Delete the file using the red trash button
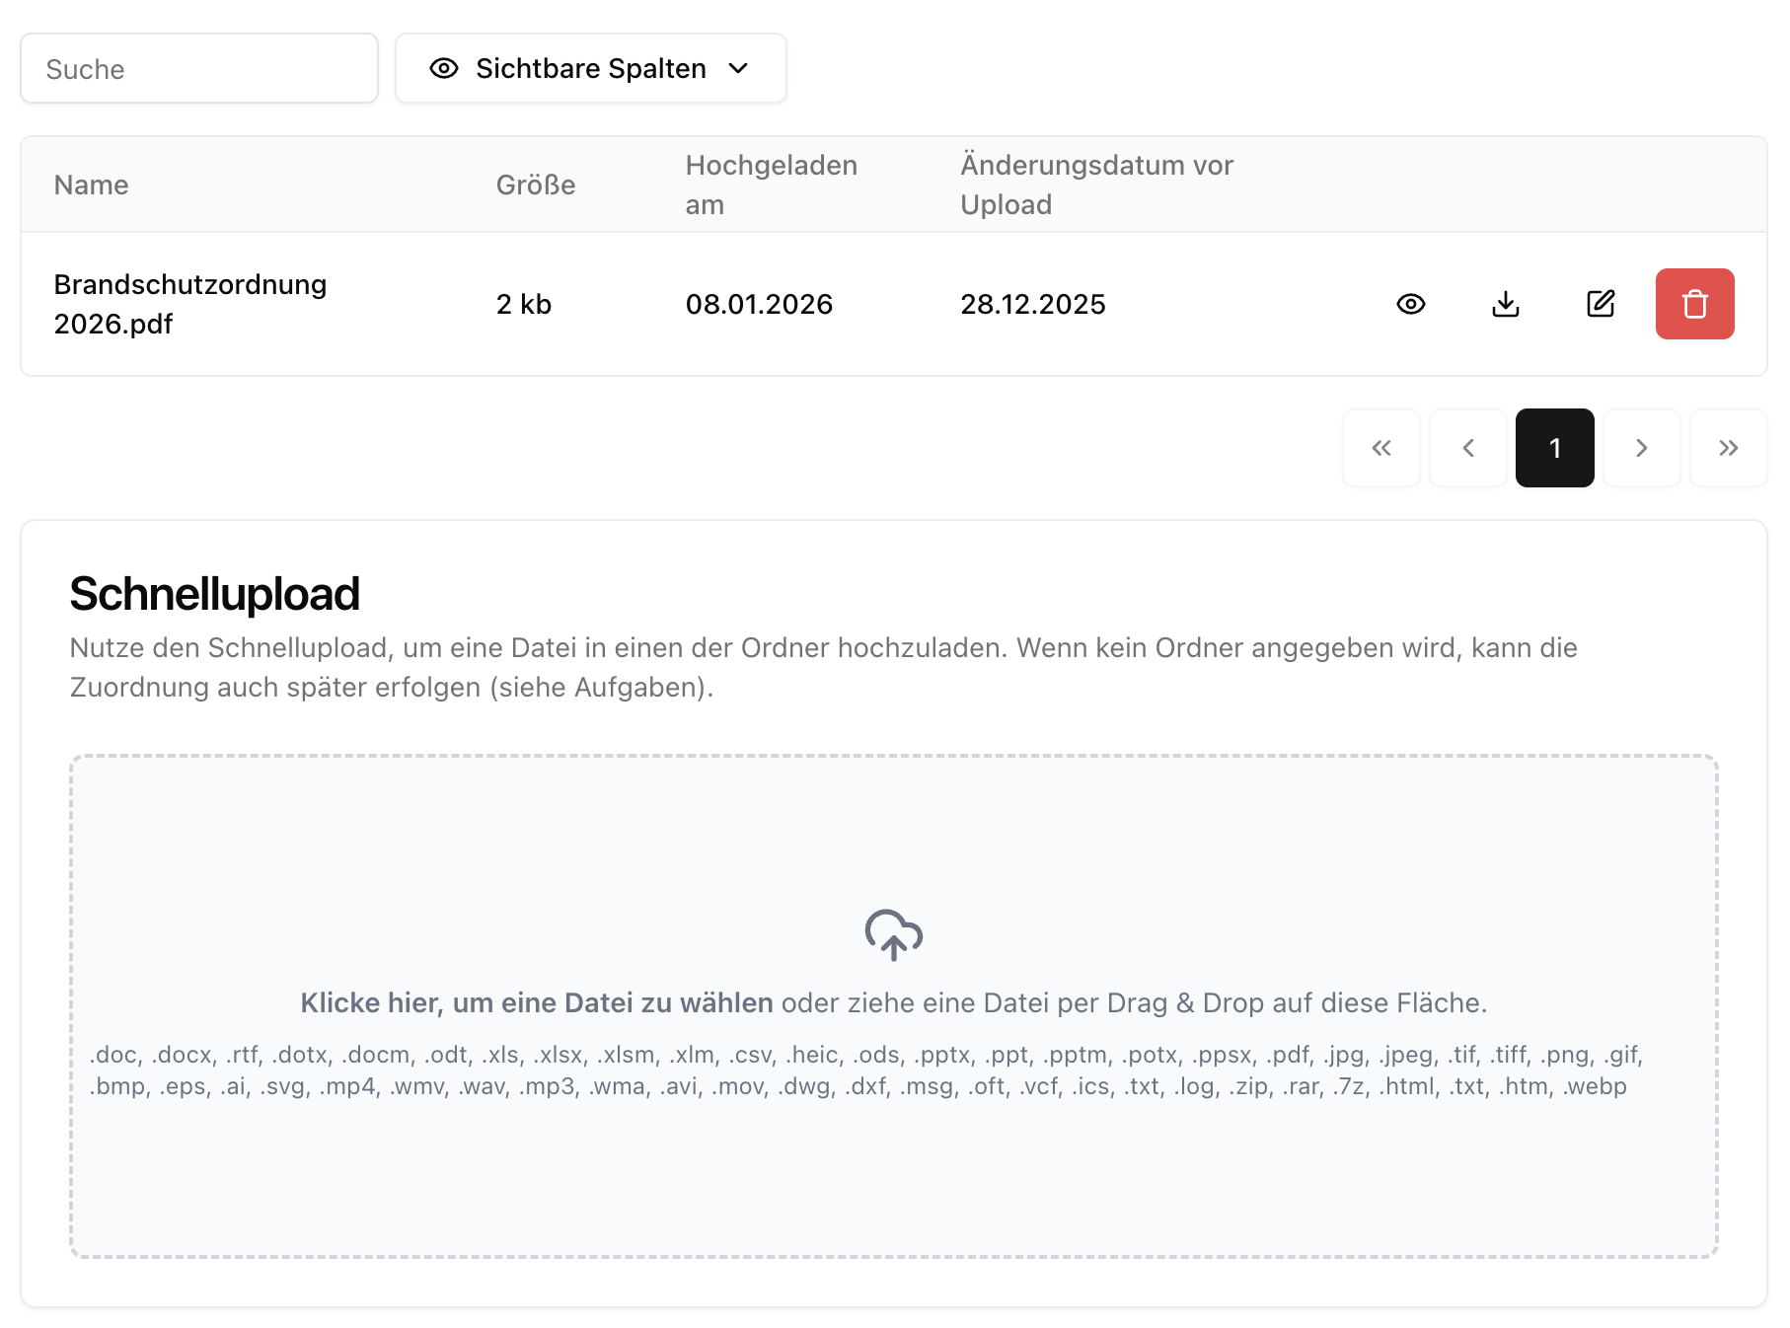This screenshot has height=1328, width=1790. pyautogui.click(x=1694, y=304)
